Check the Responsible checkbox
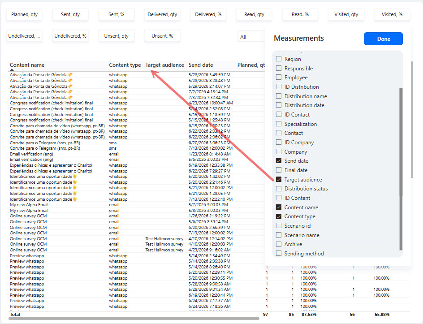 279,68
